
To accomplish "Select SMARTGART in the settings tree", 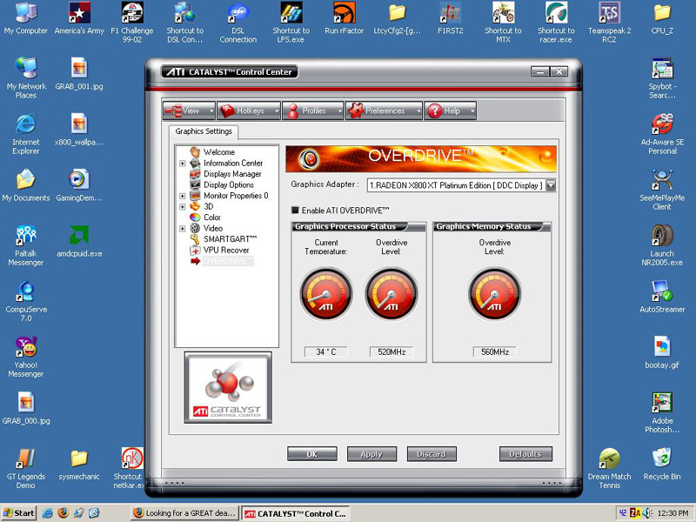I will (230, 238).
